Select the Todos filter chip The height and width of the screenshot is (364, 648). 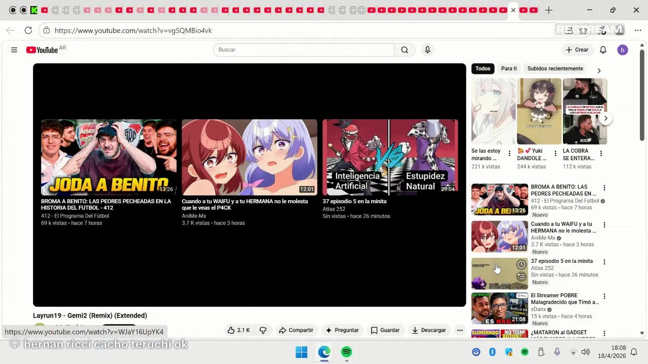click(482, 69)
